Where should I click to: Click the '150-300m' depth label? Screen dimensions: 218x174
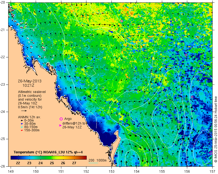32,130
